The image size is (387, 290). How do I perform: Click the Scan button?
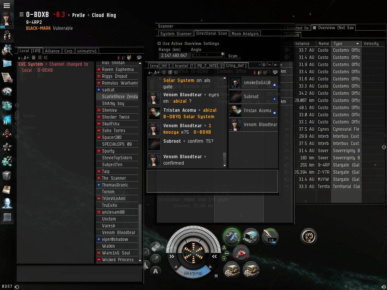pos(233,56)
